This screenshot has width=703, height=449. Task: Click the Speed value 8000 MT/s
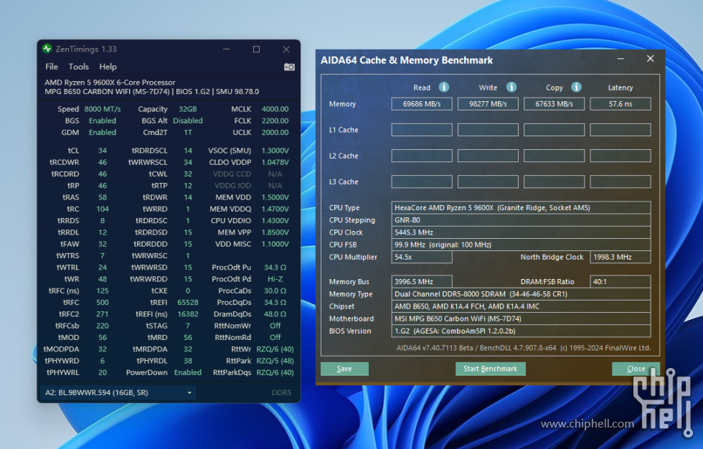click(102, 109)
